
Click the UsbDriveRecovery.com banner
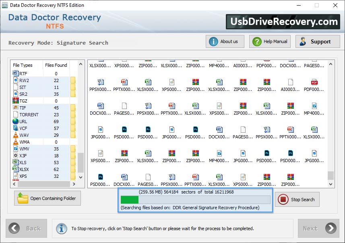click(x=283, y=22)
